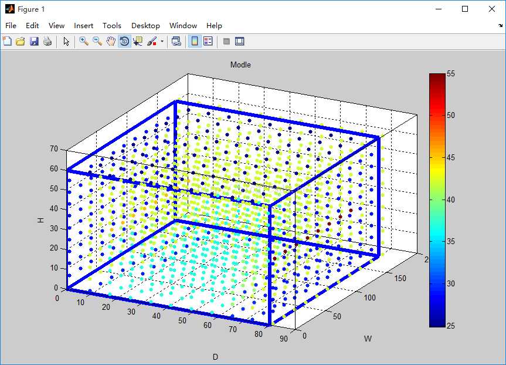The image size is (506, 365).
Task: Open a file with the folder icon
Action: [21, 41]
